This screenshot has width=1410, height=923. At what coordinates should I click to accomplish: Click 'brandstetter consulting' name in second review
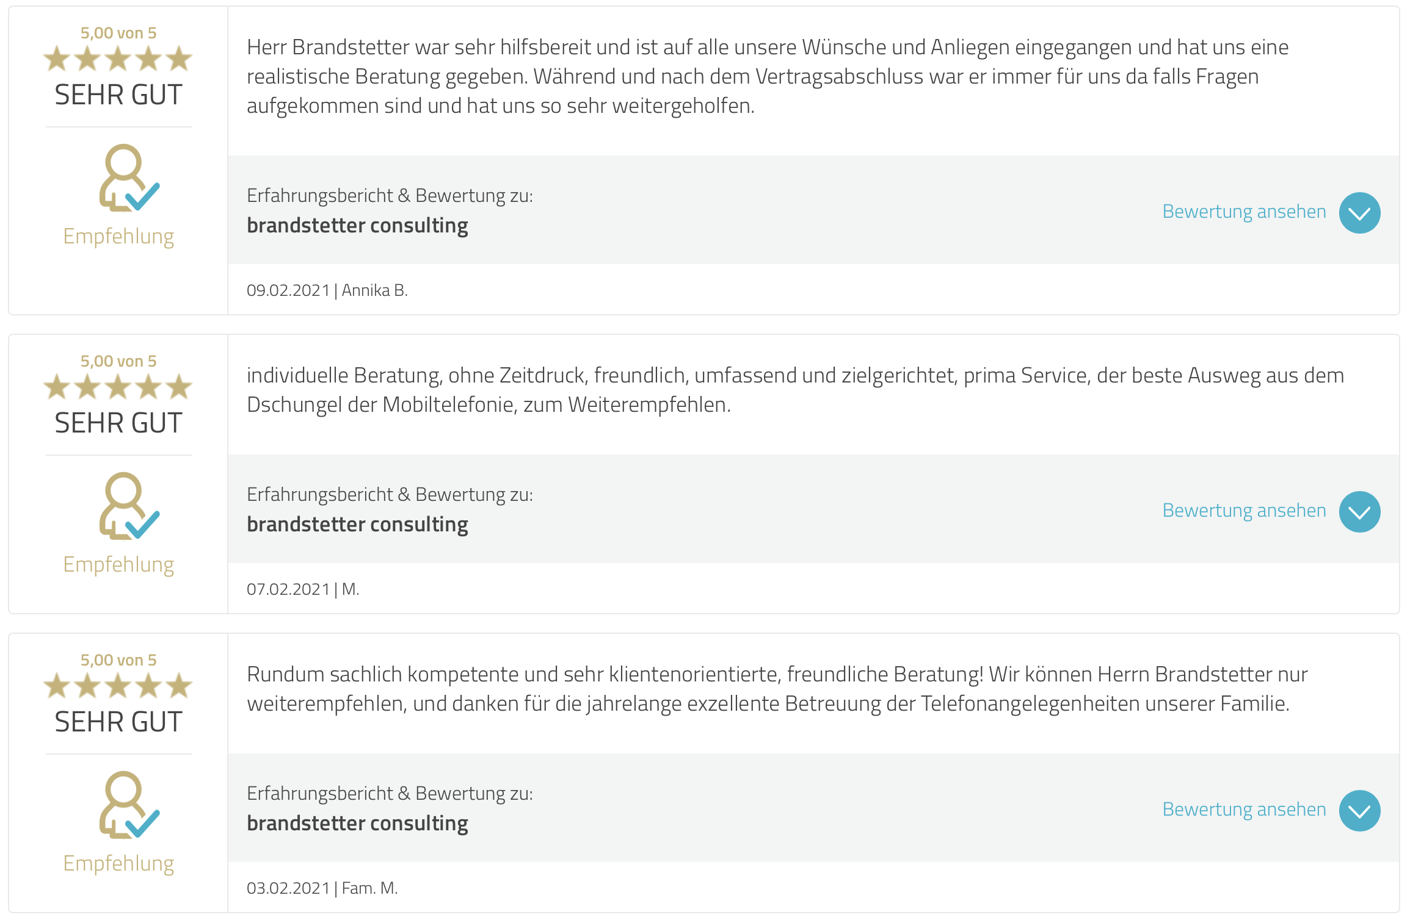point(357,525)
